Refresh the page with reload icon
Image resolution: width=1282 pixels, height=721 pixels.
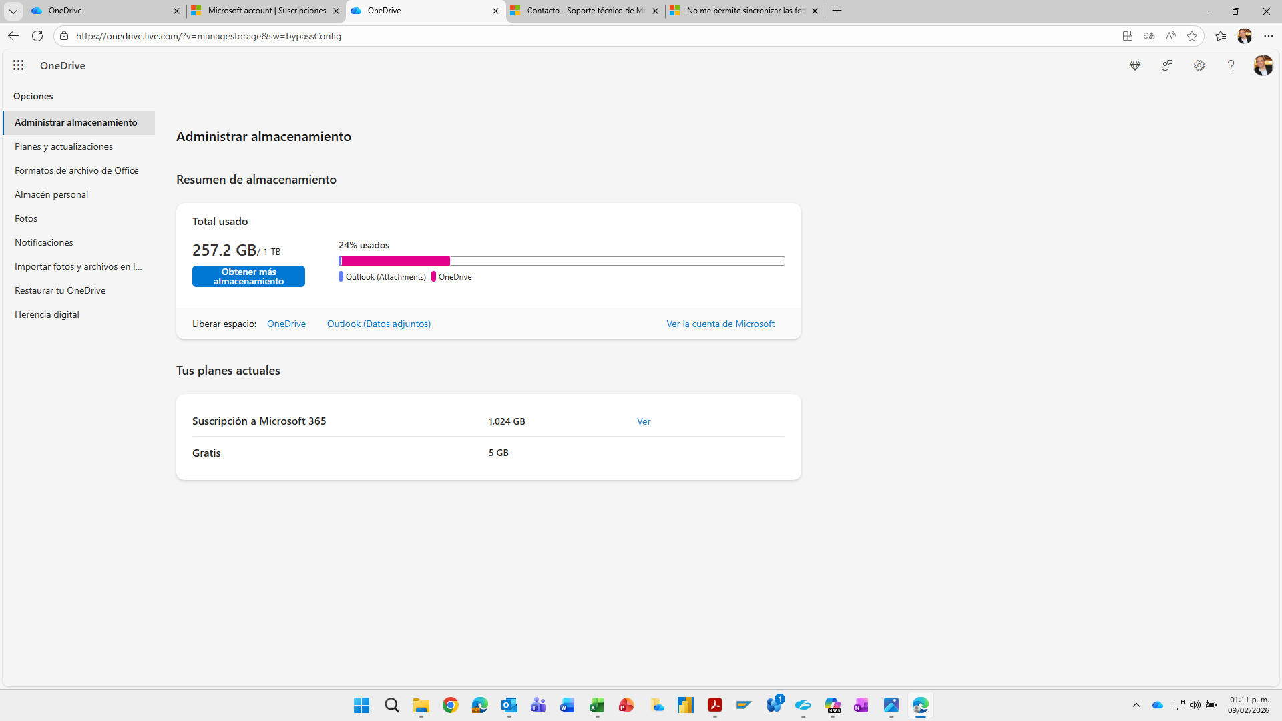pyautogui.click(x=37, y=36)
